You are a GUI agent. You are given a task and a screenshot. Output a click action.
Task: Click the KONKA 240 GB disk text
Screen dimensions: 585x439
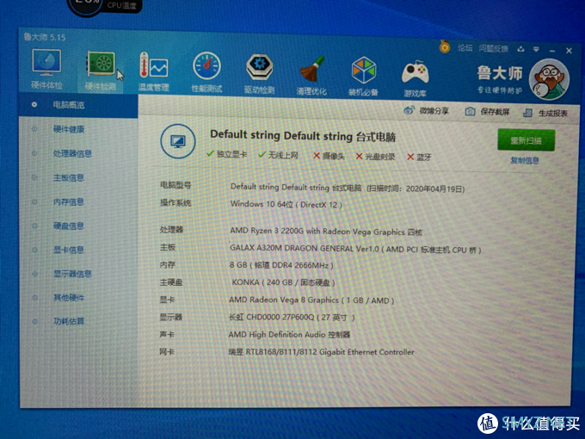point(284,282)
